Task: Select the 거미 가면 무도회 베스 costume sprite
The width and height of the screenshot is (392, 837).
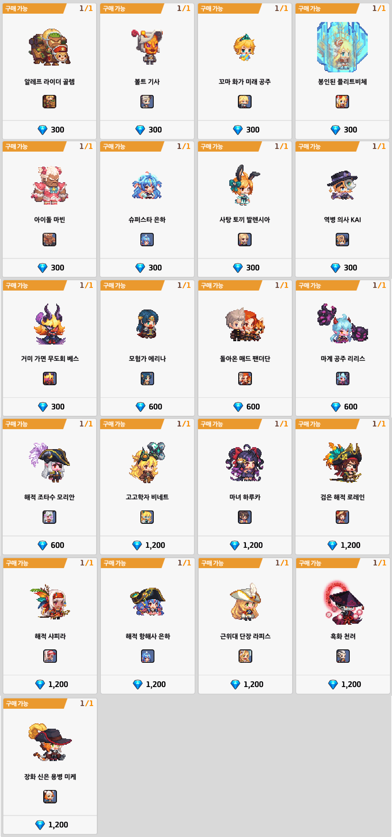Action: (x=50, y=324)
